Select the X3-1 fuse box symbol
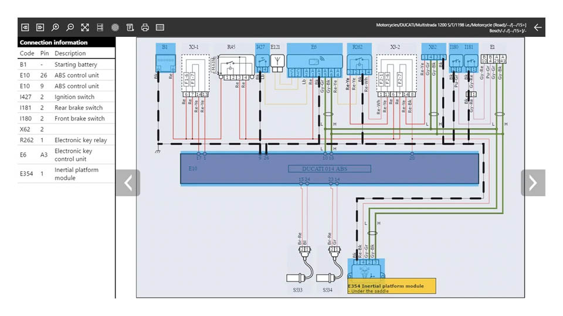This screenshot has height=316, width=563. [195, 75]
